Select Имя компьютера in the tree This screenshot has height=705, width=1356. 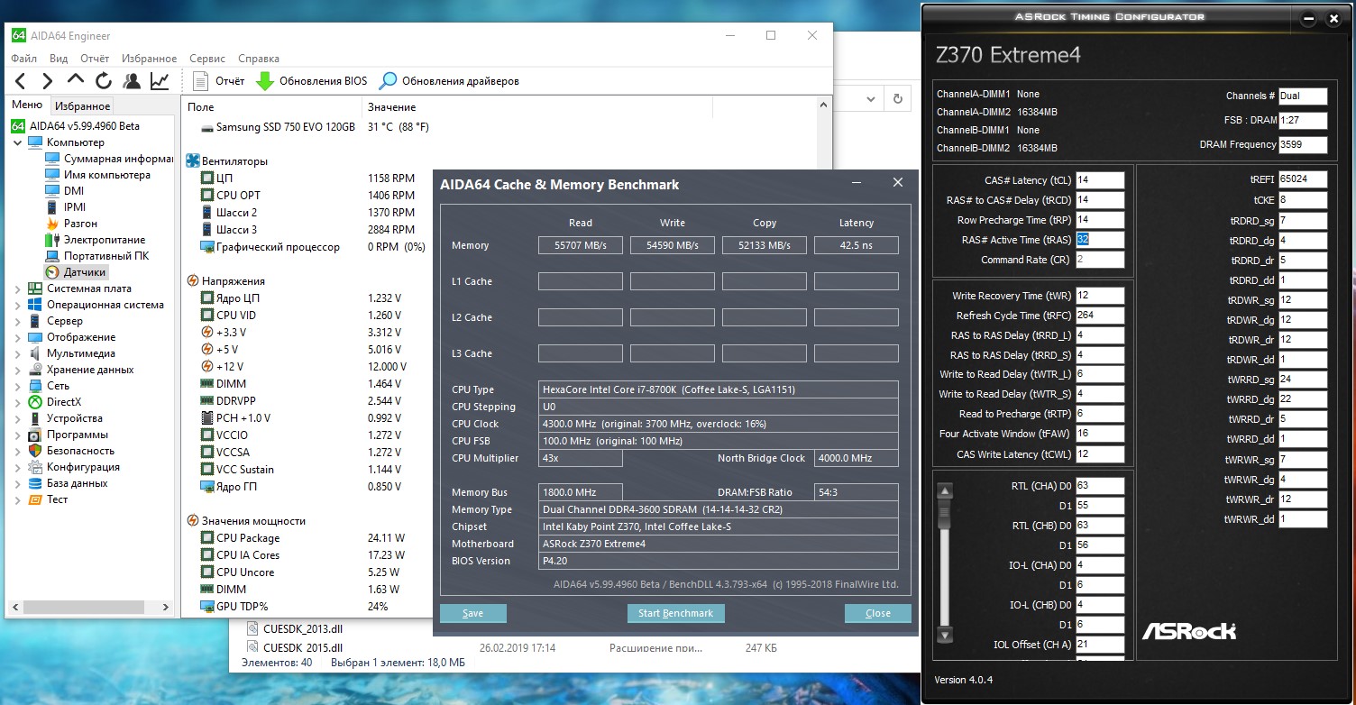point(98,175)
